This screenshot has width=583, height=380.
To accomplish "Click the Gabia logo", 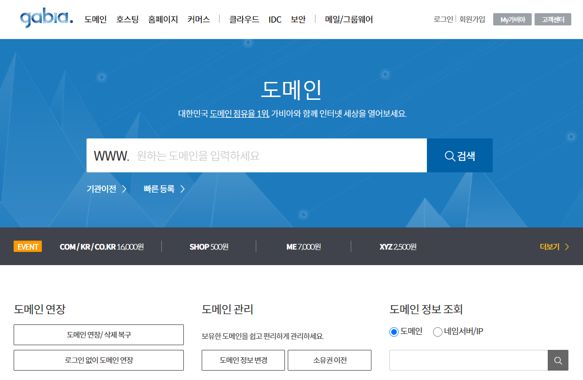I will point(47,19).
